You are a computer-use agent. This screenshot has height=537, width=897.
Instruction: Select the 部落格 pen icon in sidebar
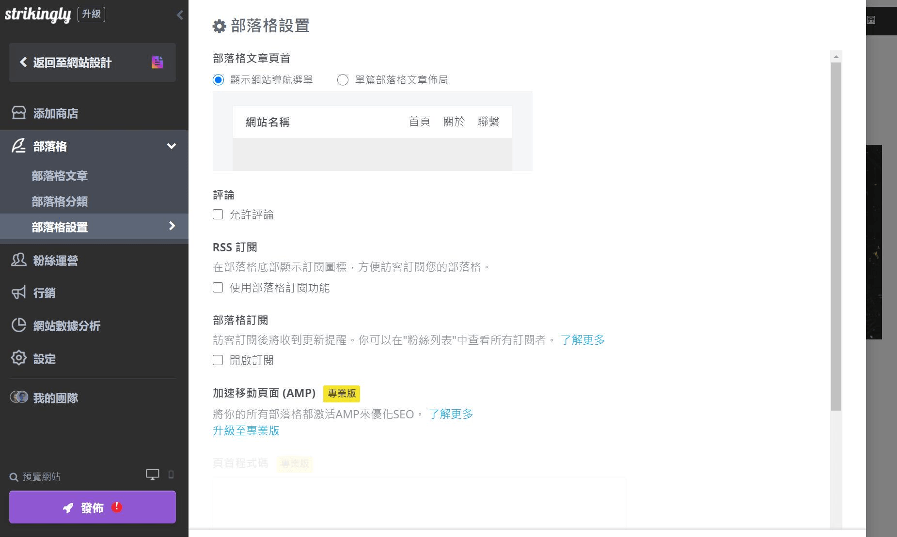tap(18, 146)
